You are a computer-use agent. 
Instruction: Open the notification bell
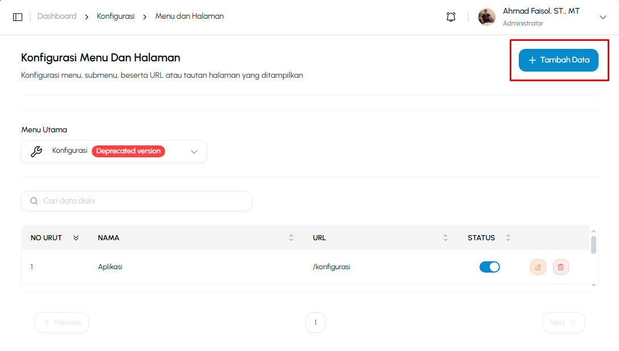[x=451, y=17]
